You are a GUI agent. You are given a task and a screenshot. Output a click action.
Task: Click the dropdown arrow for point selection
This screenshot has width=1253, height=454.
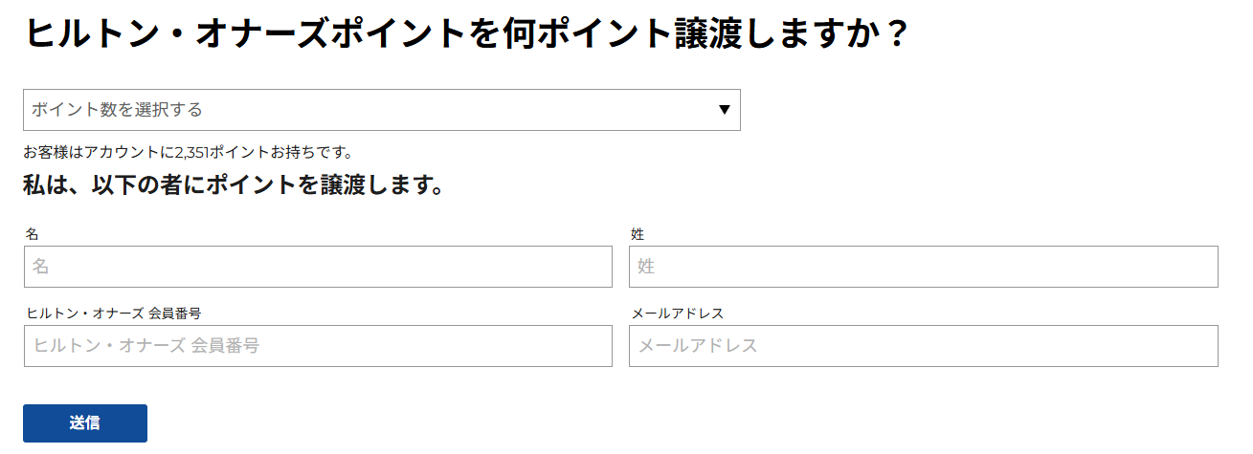click(725, 109)
